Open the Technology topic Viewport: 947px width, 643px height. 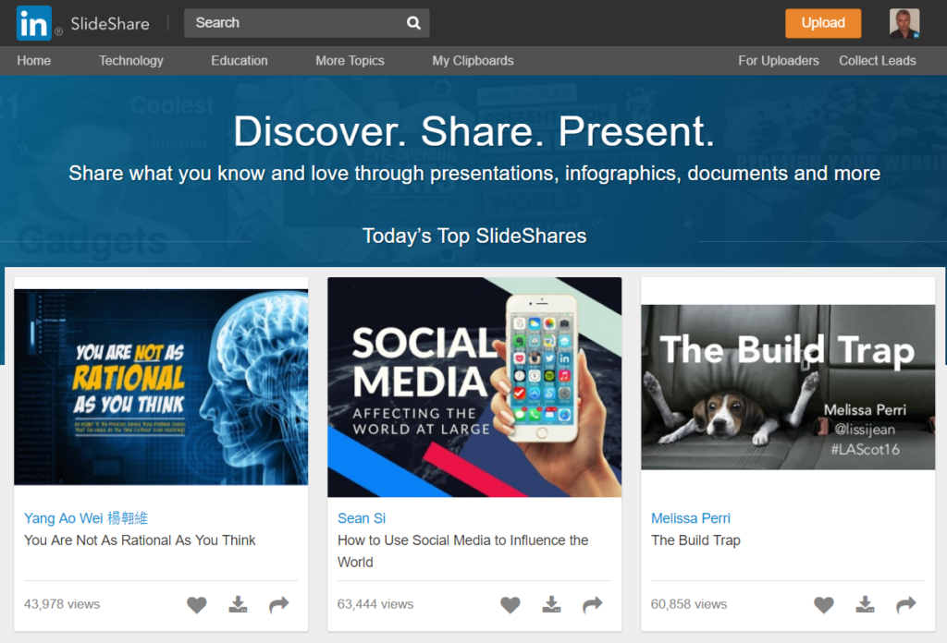coord(131,60)
